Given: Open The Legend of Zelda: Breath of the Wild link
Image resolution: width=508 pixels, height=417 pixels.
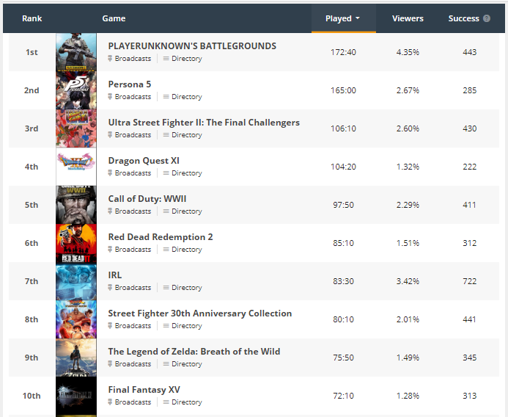Looking at the screenshot, I should coord(194,352).
